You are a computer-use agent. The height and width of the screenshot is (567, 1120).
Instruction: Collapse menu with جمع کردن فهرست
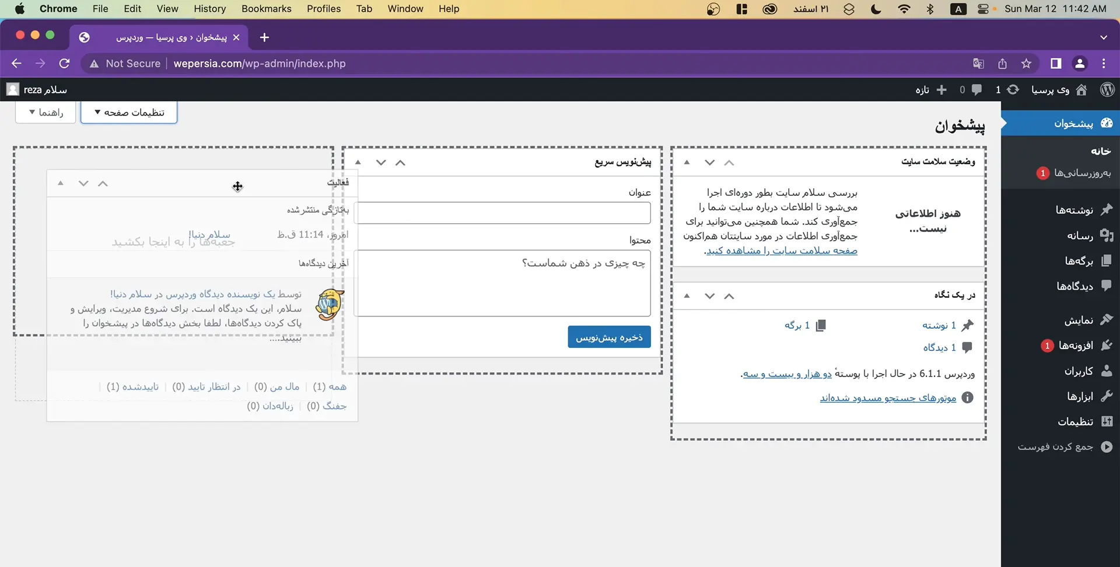point(1065,447)
